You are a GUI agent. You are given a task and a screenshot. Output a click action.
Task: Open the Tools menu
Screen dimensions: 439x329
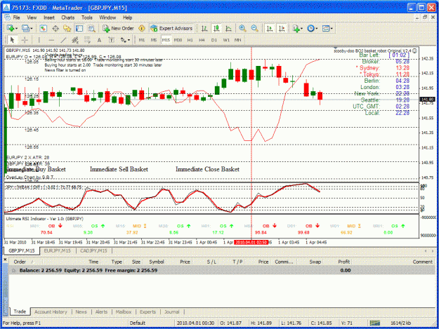pyautogui.click(x=87, y=18)
